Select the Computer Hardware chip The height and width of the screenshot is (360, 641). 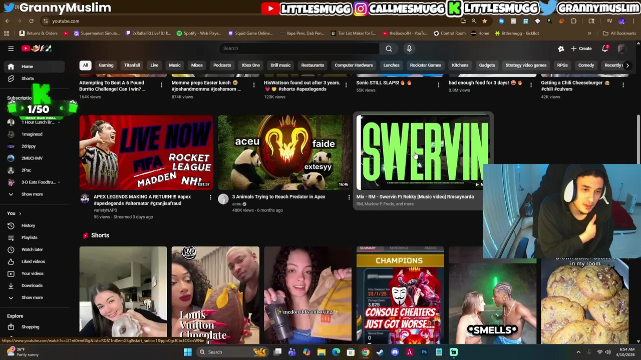coord(354,65)
